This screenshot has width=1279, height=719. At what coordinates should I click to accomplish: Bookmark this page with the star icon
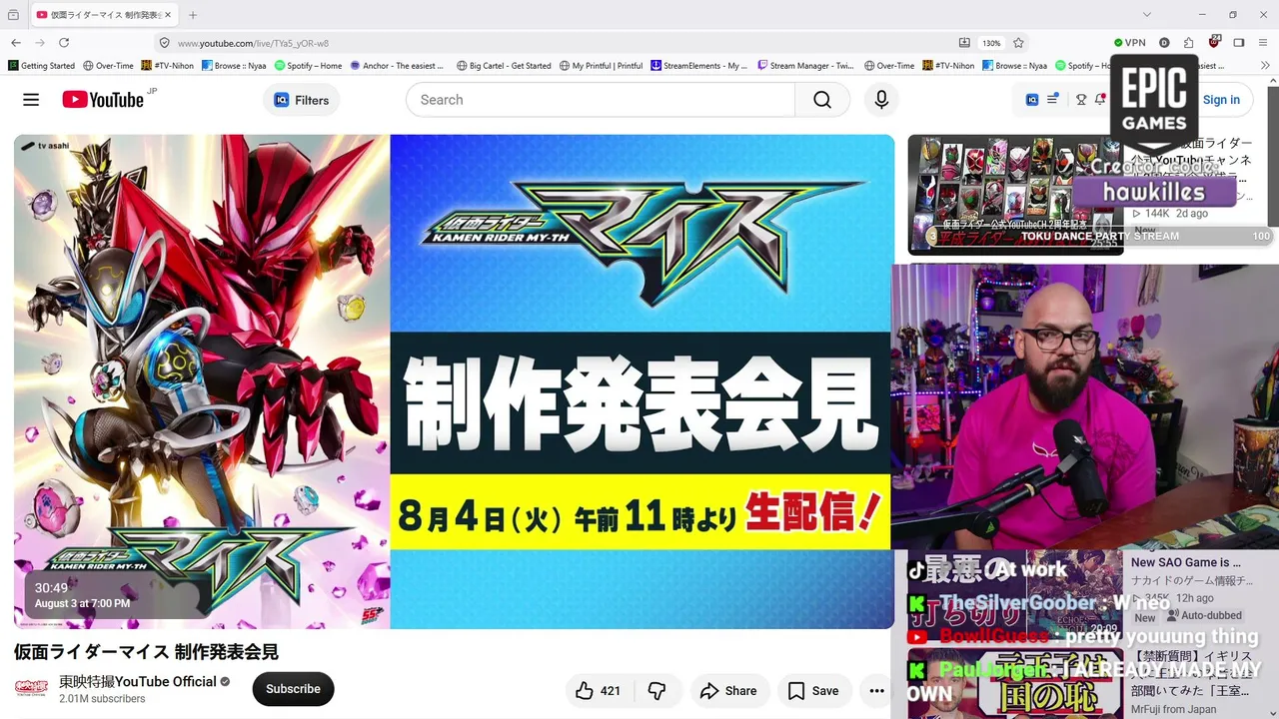1018,43
